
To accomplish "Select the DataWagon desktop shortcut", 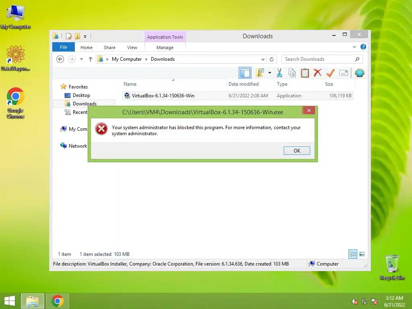I will [15, 58].
